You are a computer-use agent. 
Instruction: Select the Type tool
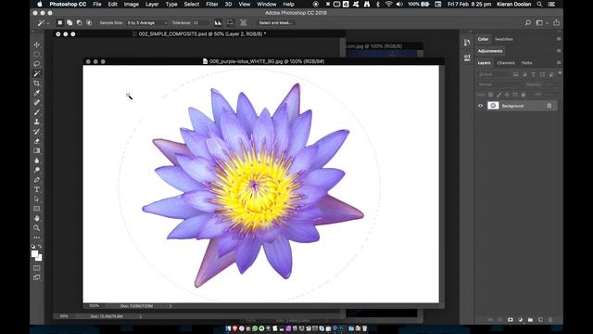[37, 189]
